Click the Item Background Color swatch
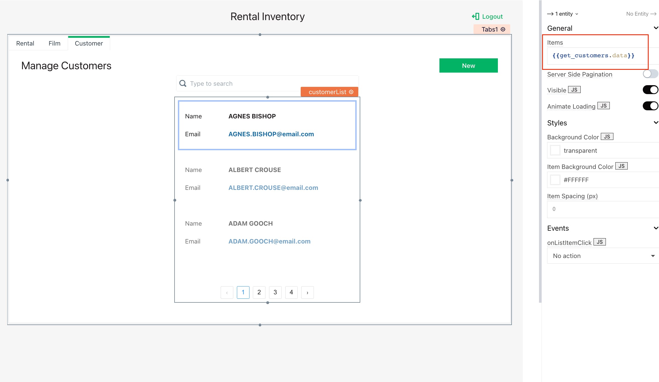 point(555,180)
